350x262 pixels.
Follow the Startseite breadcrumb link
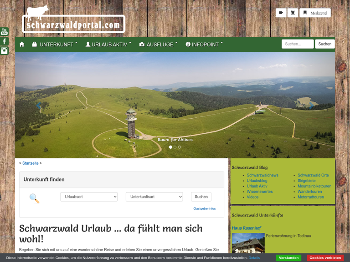[31, 163]
